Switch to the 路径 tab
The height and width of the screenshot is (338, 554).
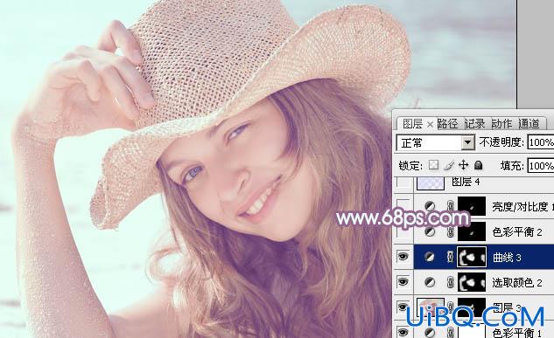[447, 124]
